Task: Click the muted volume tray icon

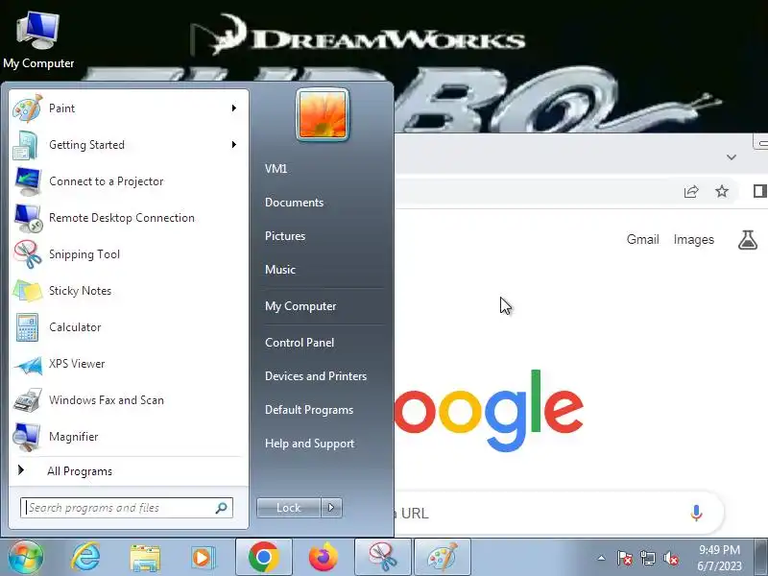Action: coord(671,558)
